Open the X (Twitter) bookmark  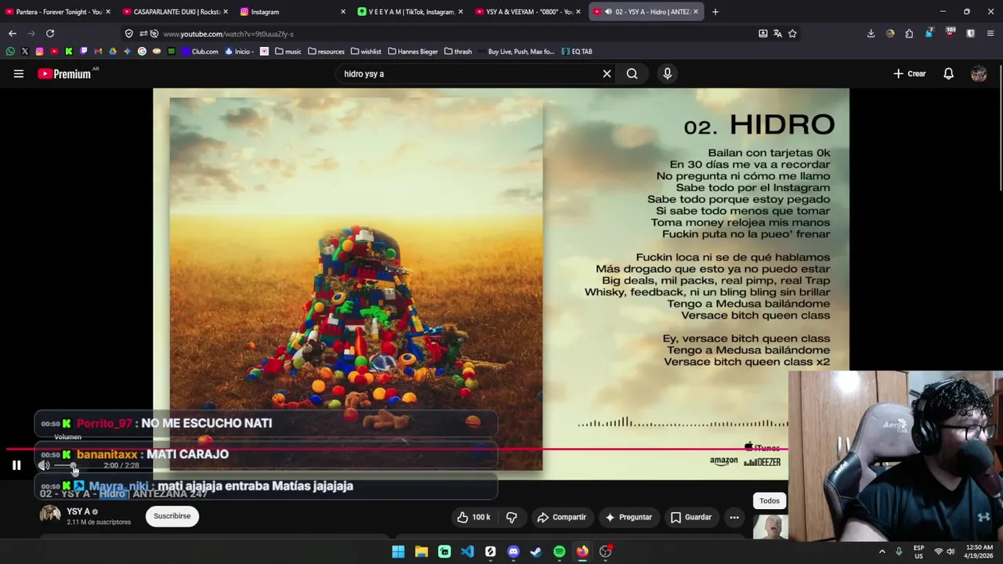click(25, 52)
